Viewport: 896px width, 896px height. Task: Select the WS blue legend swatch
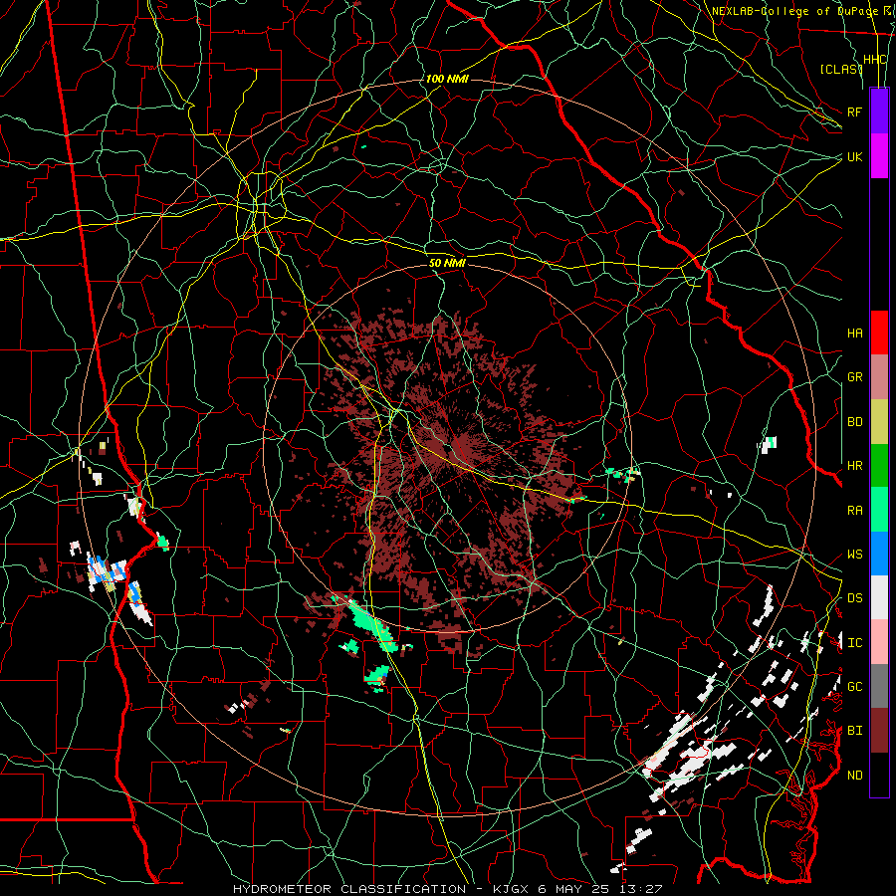[879, 554]
